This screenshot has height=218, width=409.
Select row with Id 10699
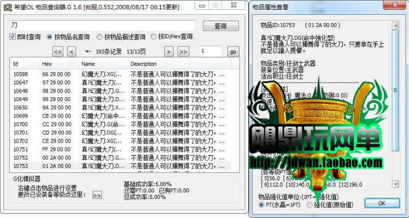(x=121, y=116)
